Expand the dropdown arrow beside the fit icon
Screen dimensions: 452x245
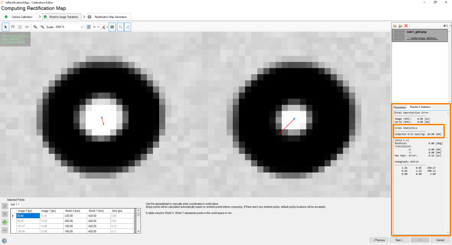[98, 27]
